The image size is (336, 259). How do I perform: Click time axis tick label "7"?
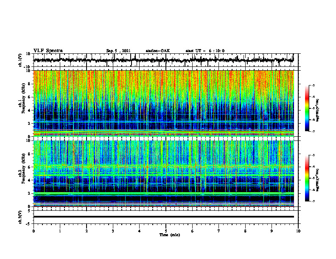tap(219, 231)
